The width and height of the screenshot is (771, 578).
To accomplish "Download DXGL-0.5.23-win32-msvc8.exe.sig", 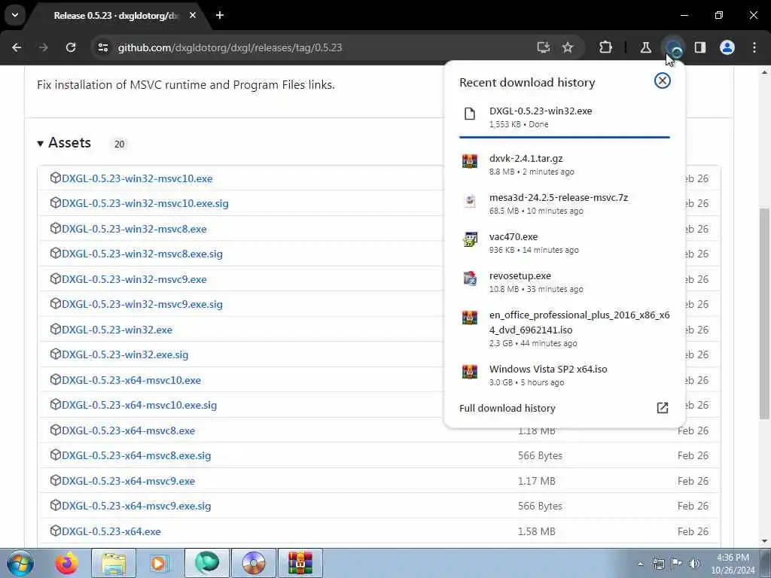I will (x=142, y=254).
